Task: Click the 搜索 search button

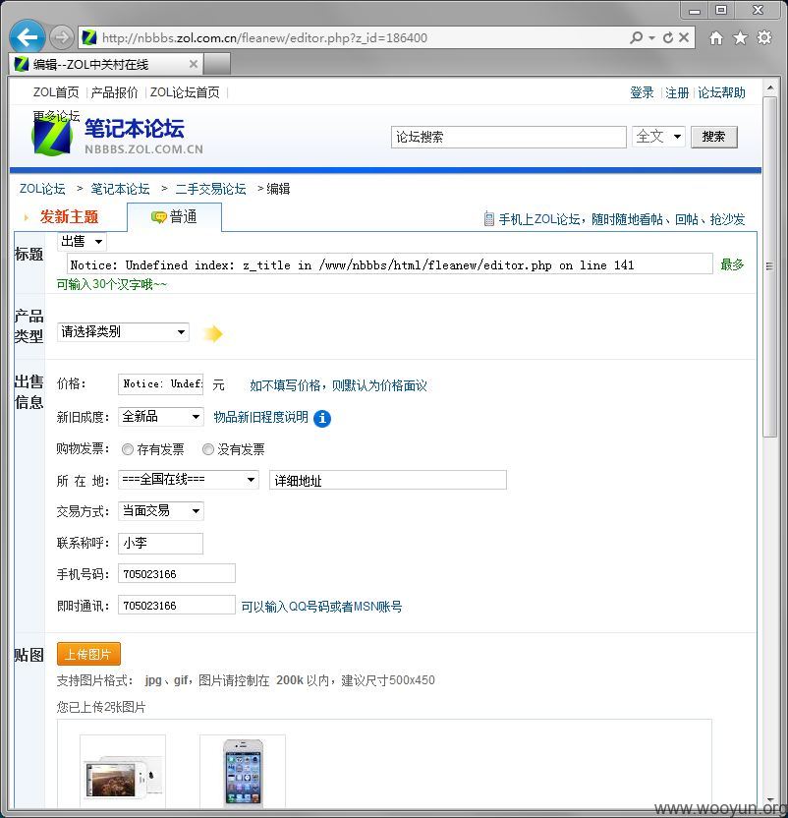Action: pyautogui.click(x=714, y=137)
